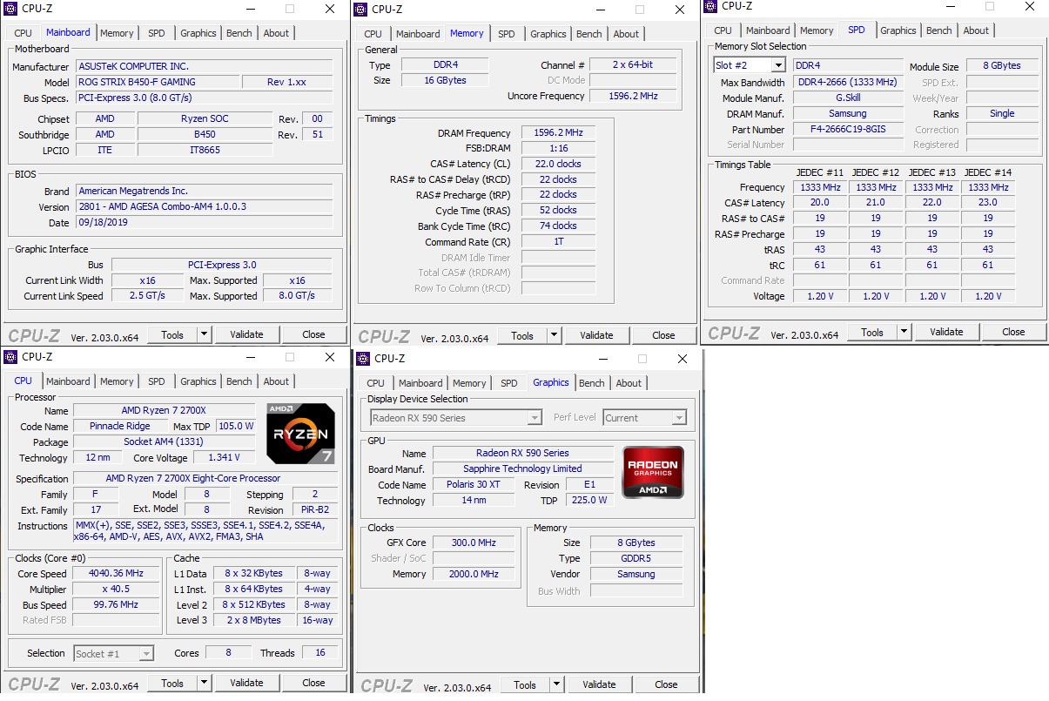
Task: Click Validate in the SPD window
Action: pos(946,333)
